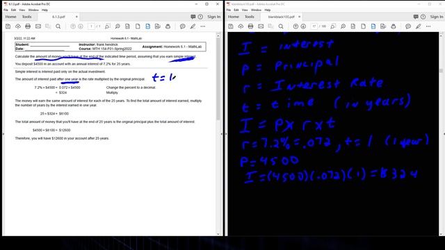The width and height of the screenshot is (445, 250).
Task: Previous page arrow in blankblack100.pdf toolbar
Action: [x=296, y=26]
